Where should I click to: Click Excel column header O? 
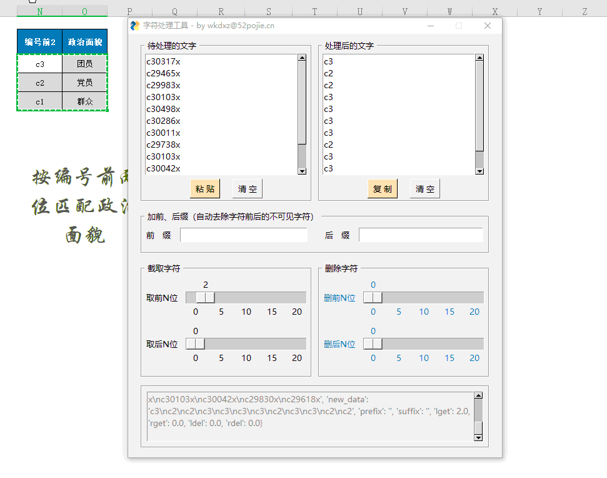84,11
